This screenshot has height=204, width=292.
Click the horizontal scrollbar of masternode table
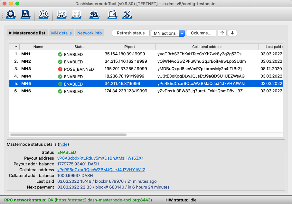[68, 135]
